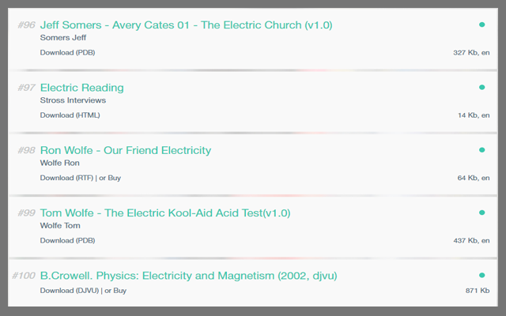Download PDB for Electric Kool-Aid Acid Test
The height and width of the screenshot is (316, 506).
coord(68,240)
